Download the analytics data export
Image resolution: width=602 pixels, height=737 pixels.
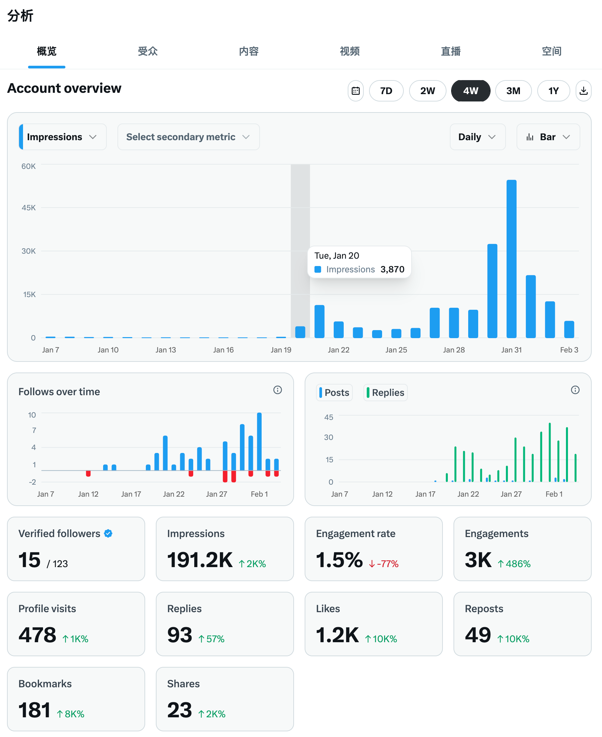pos(583,91)
